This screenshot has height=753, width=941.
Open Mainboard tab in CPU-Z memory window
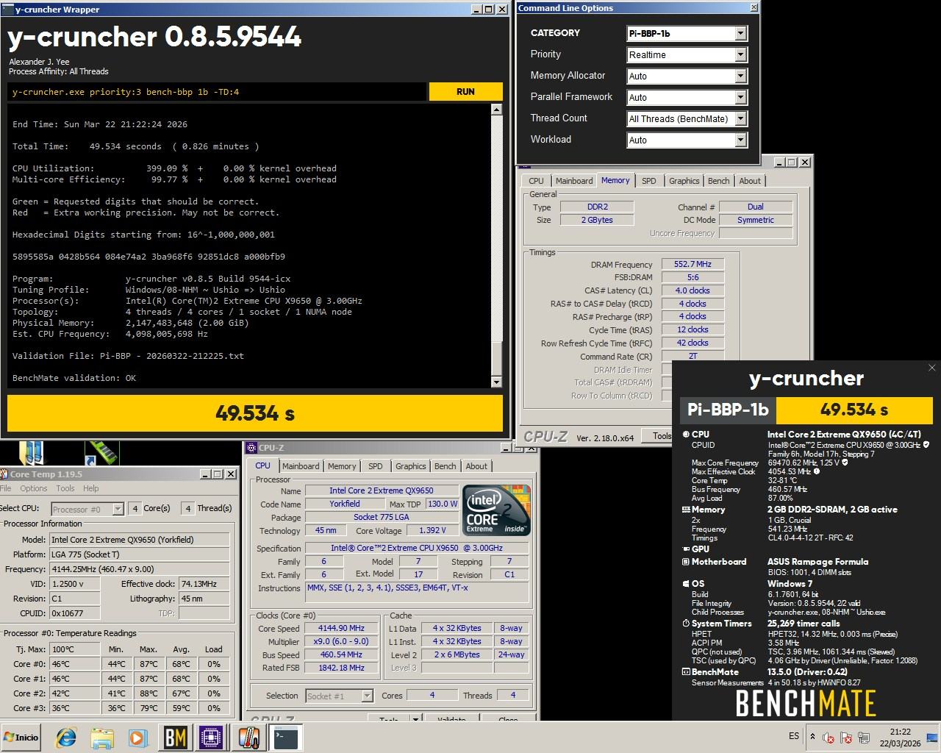tap(574, 181)
